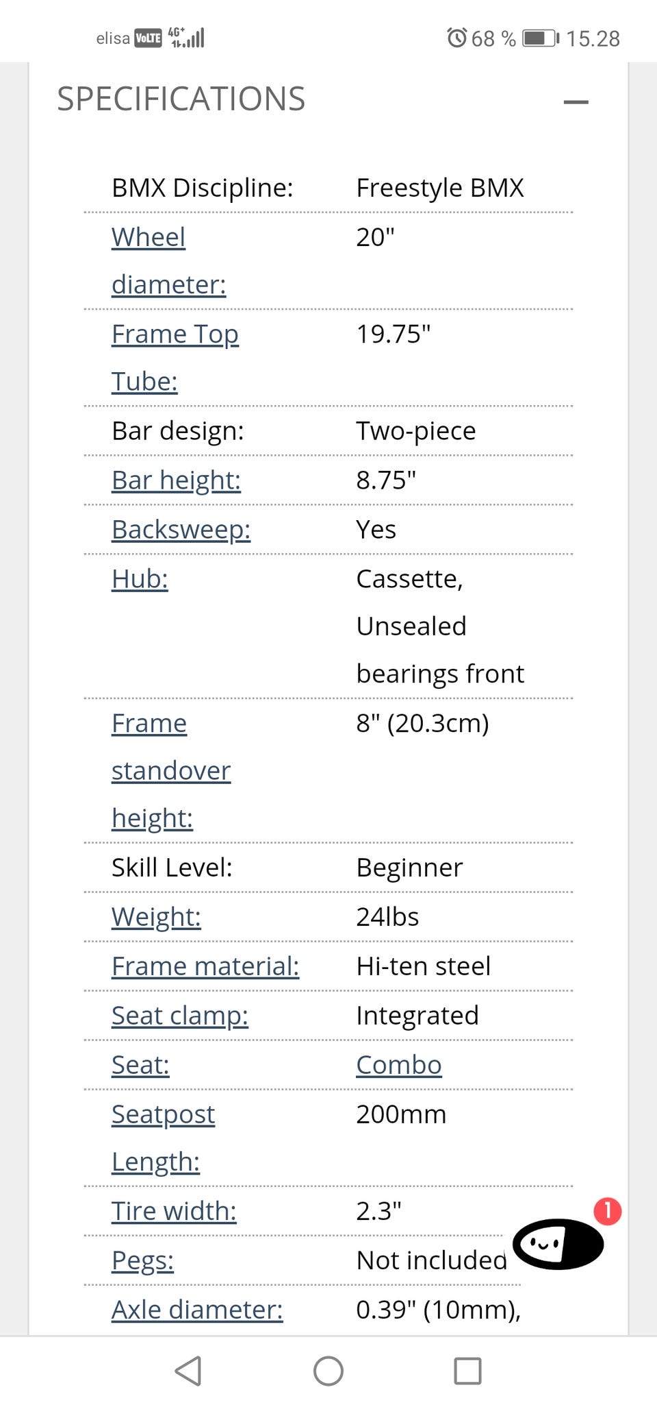657x1407 pixels.
Task: Collapse the Specifications section minus icon
Action: (576, 102)
